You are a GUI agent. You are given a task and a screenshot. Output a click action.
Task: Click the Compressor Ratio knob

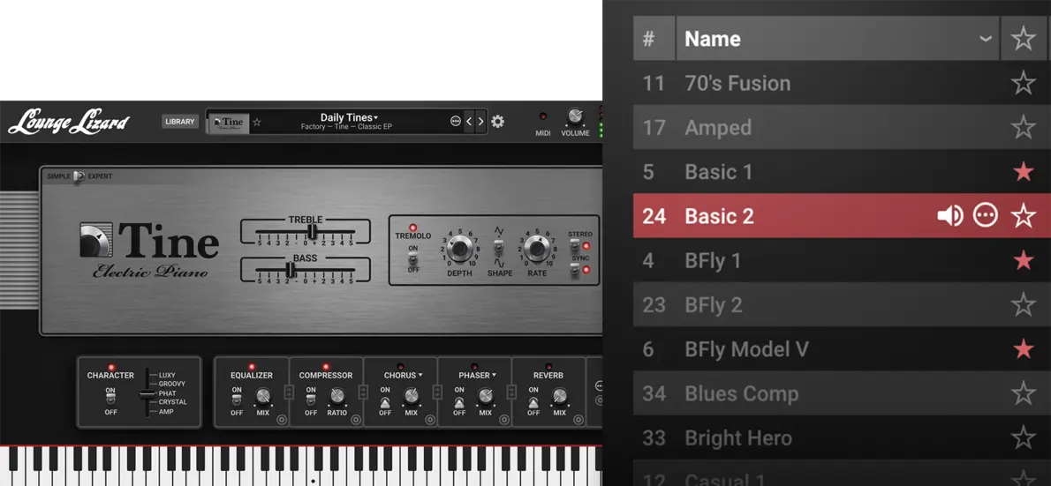337,396
